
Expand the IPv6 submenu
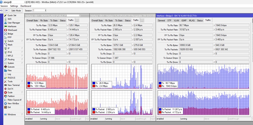(x=22, y=52)
